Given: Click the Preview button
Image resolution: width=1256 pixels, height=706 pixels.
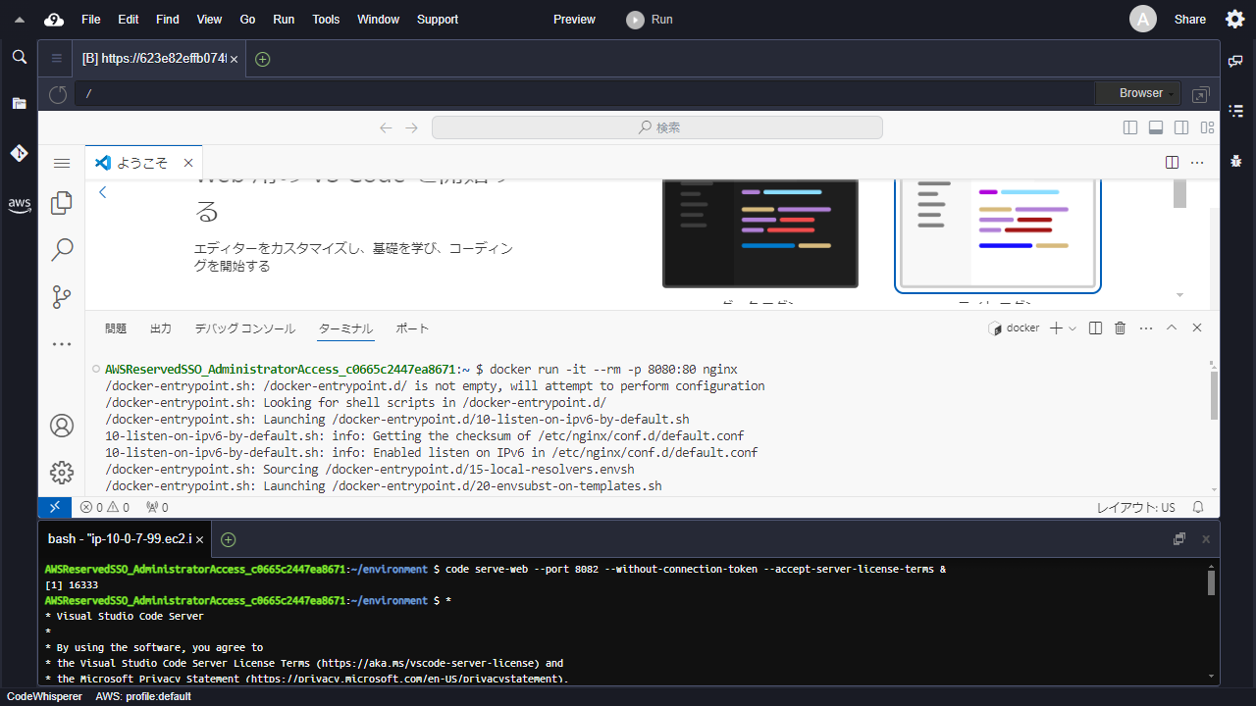Looking at the screenshot, I should [574, 20].
